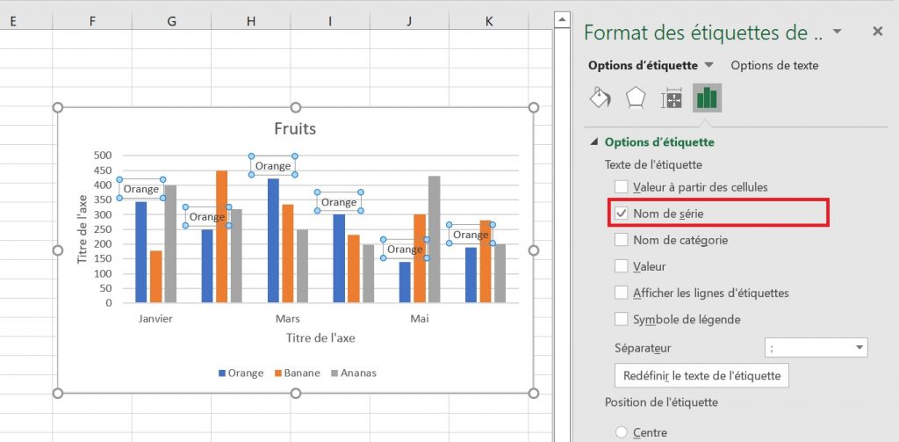
Task: Tick the Valeur checkbox
Action: click(x=621, y=266)
